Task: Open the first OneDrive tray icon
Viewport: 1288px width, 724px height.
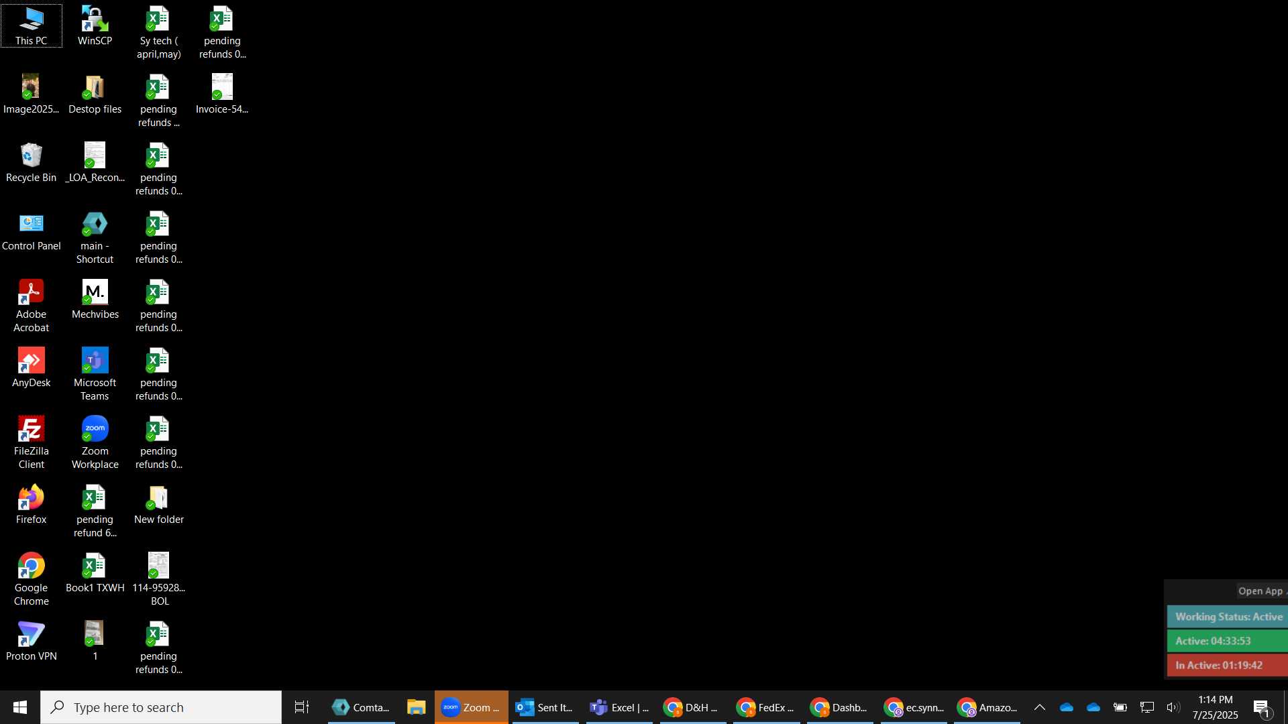Action: point(1066,707)
